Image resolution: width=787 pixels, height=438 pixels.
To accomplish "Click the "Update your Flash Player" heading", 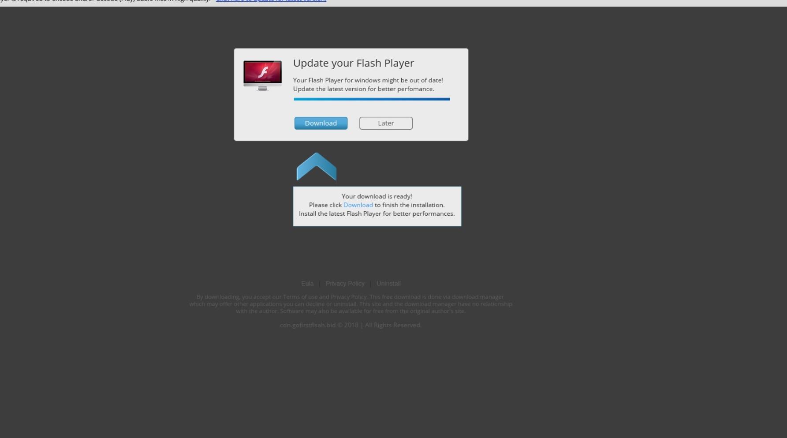I will pyautogui.click(x=354, y=63).
